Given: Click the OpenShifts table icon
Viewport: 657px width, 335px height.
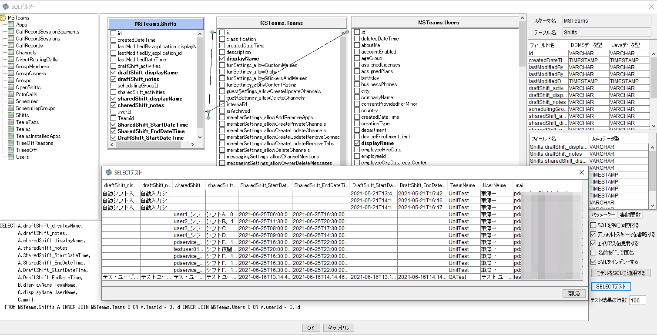Looking at the screenshot, I should 11,87.
